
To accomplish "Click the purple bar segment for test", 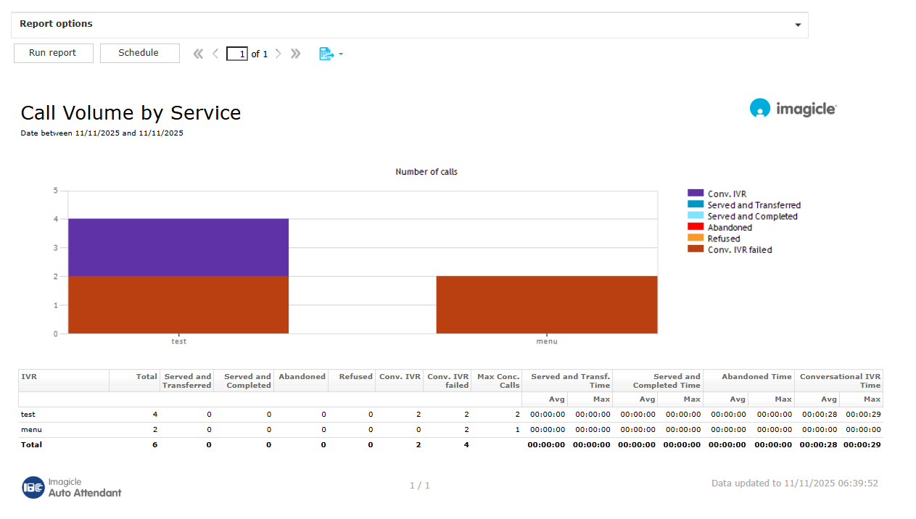I will [x=178, y=247].
